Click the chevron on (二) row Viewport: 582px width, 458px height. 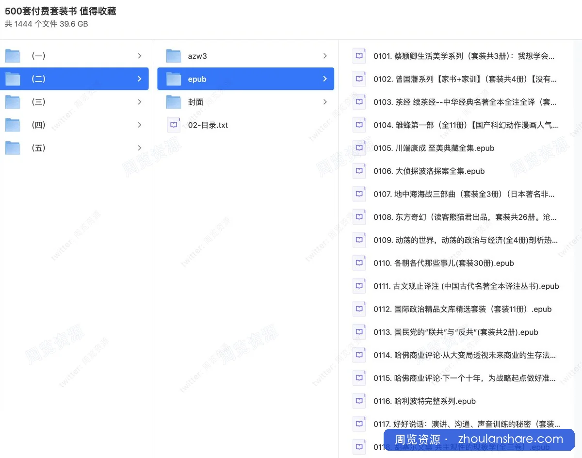click(x=140, y=79)
